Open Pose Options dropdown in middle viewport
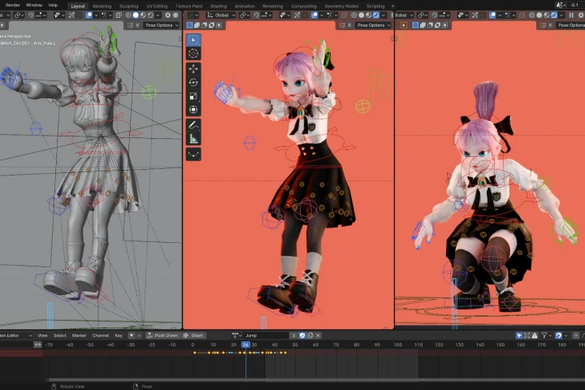 (374, 25)
